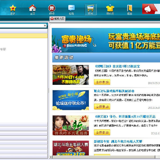This screenshot has height=160, width=160.
Task: Close the left panel search bar X
Action: (45, 26)
